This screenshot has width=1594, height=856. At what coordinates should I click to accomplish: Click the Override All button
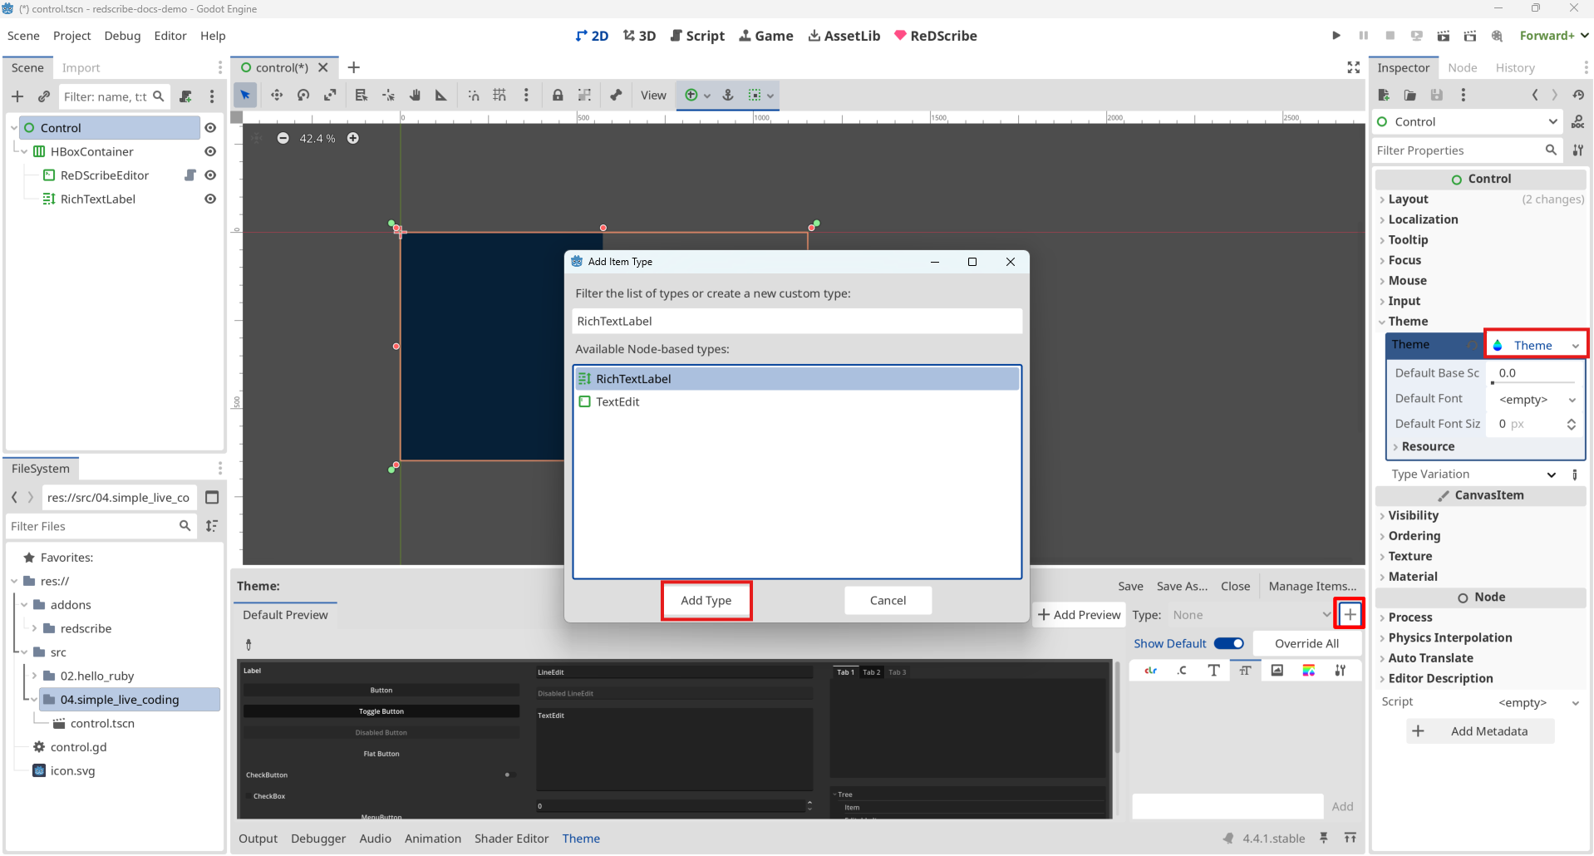(1306, 643)
